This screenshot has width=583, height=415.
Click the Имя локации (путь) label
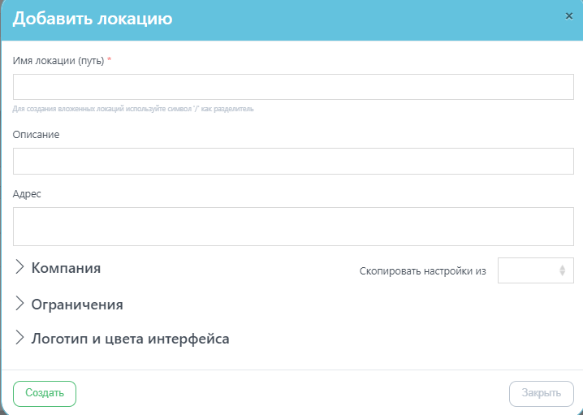tap(58, 61)
